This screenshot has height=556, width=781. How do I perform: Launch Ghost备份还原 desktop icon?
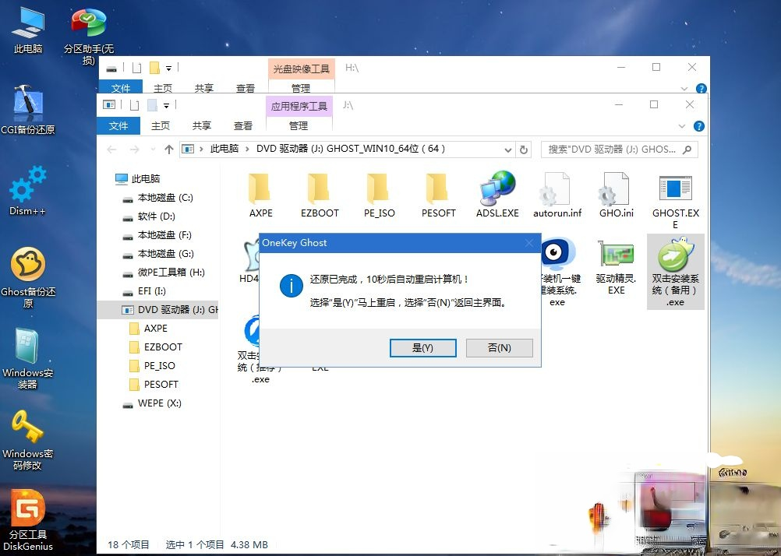28,278
